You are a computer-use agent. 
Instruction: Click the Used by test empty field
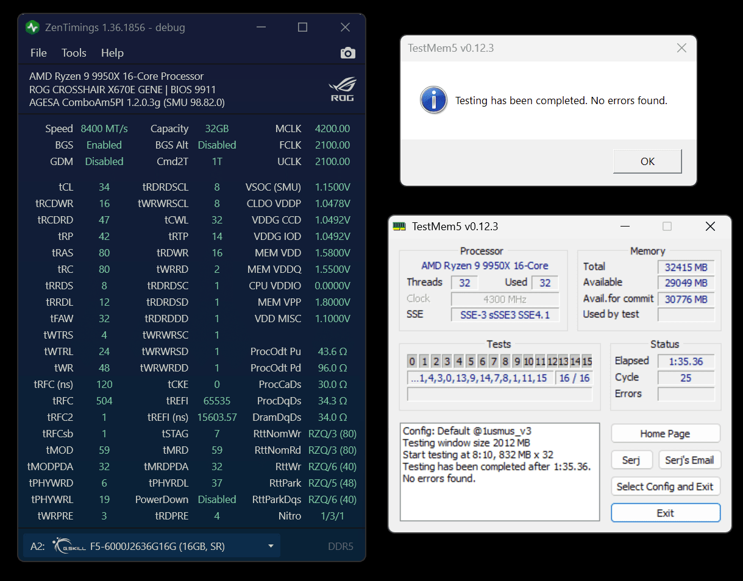tap(686, 315)
